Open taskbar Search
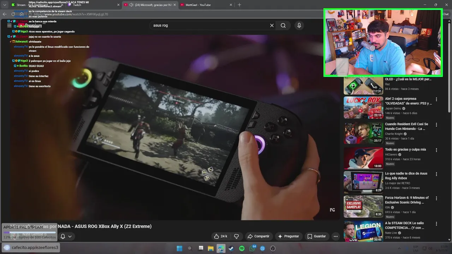The image size is (452, 254). pyautogui.click(x=190, y=248)
